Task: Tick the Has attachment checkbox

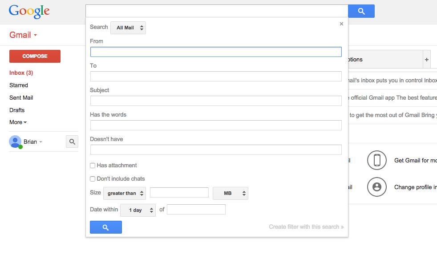Action: [93, 166]
